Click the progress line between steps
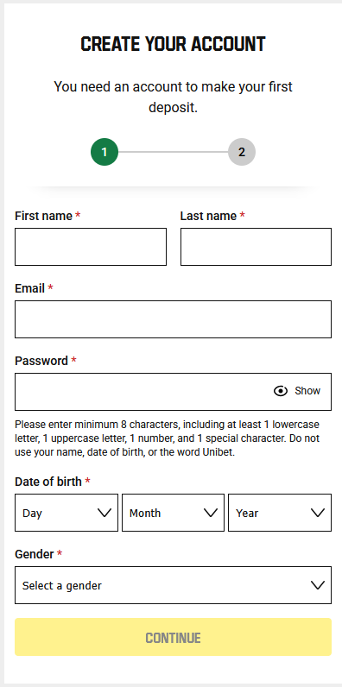The height and width of the screenshot is (687, 342). click(174, 152)
